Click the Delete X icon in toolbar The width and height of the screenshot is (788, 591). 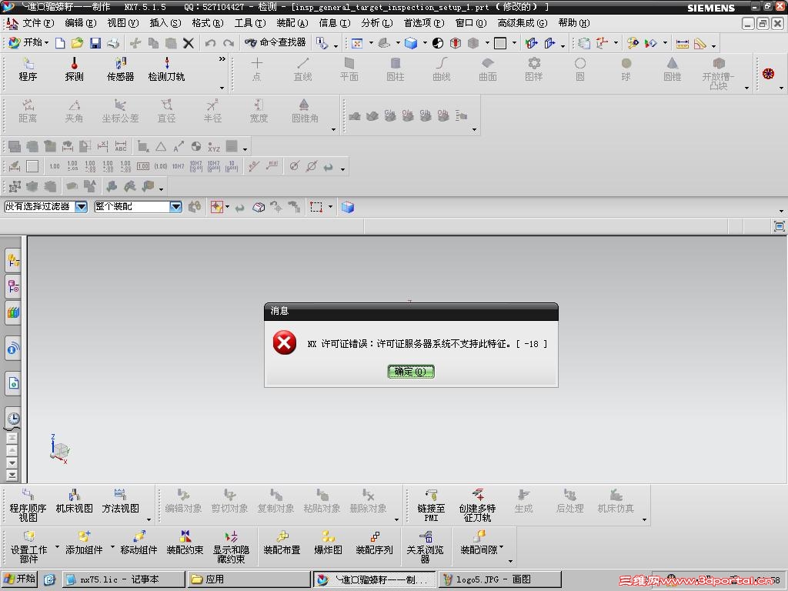click(x=189, y=43)
